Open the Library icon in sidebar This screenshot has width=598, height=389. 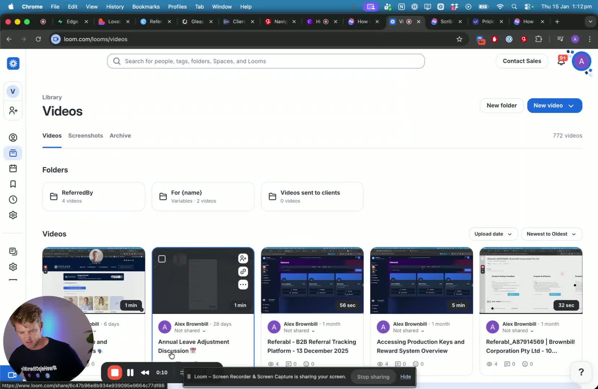point(13,153)
